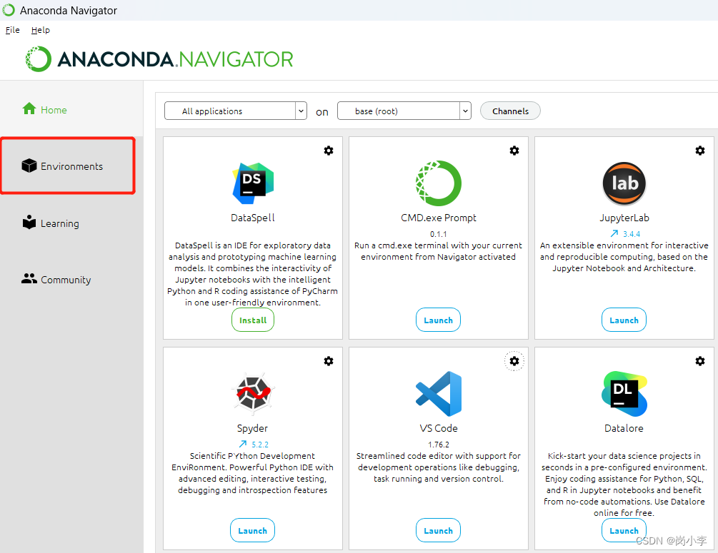Click the JupyterLab lab icon
The height and width of the screenshot is (553, 718).
[624, 183]
